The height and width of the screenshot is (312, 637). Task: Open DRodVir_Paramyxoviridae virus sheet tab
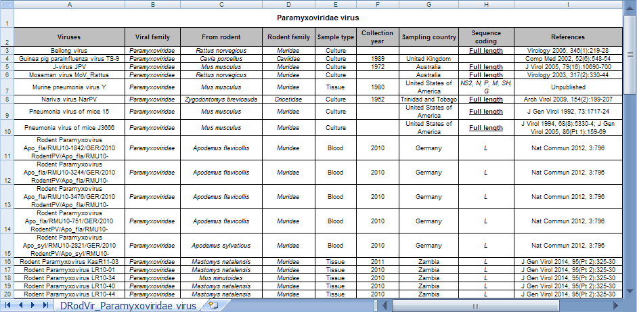pyautogui.click(x=128, y=305)
